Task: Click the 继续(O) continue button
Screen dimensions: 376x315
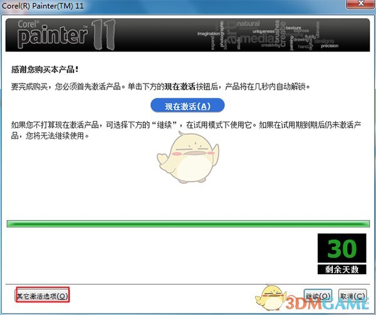Action: tap(318, 296)
